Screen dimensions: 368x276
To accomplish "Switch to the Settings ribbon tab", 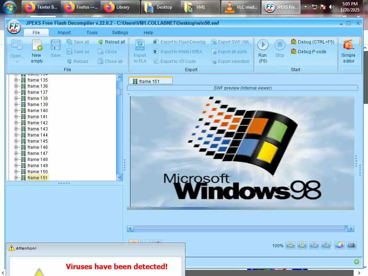I will [x=120, y=32].
